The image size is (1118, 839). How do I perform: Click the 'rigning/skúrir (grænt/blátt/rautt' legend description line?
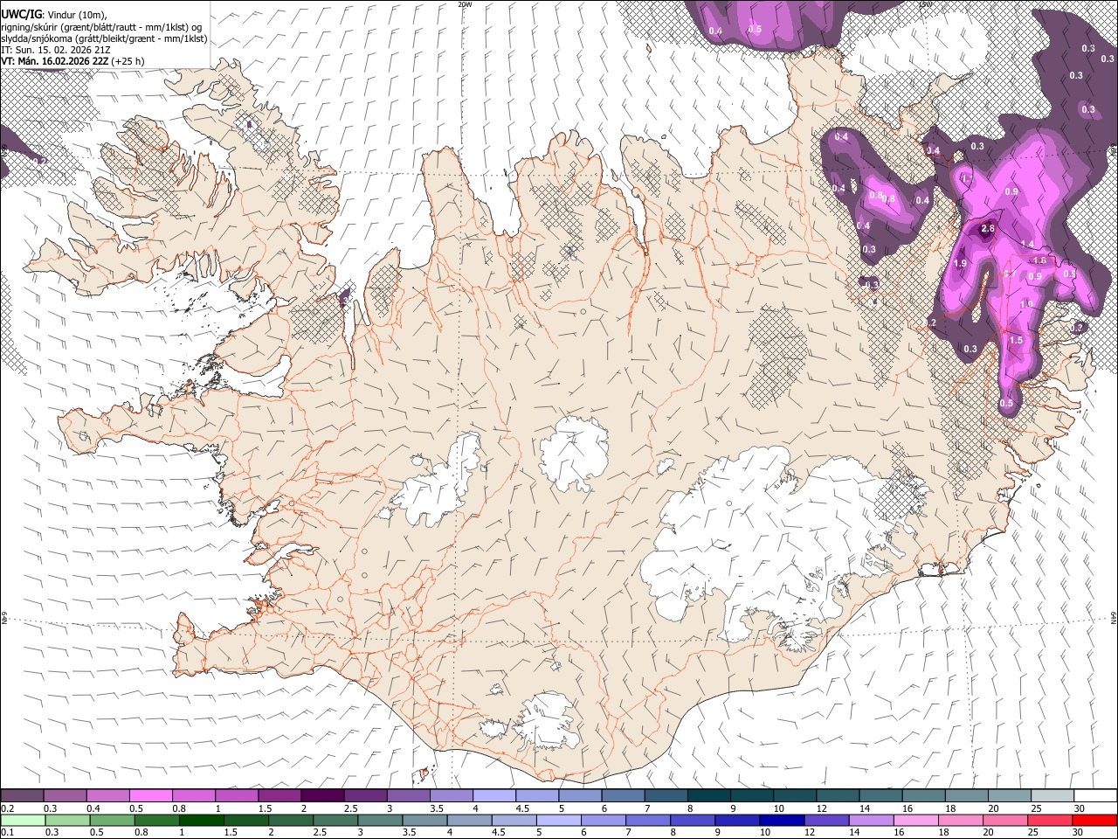[x=103, y=26]
